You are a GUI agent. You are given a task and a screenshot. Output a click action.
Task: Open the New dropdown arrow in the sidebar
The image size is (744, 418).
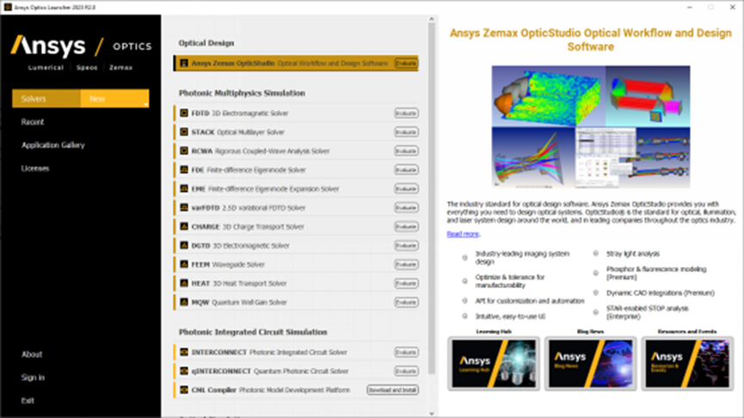tap(144, 103)
